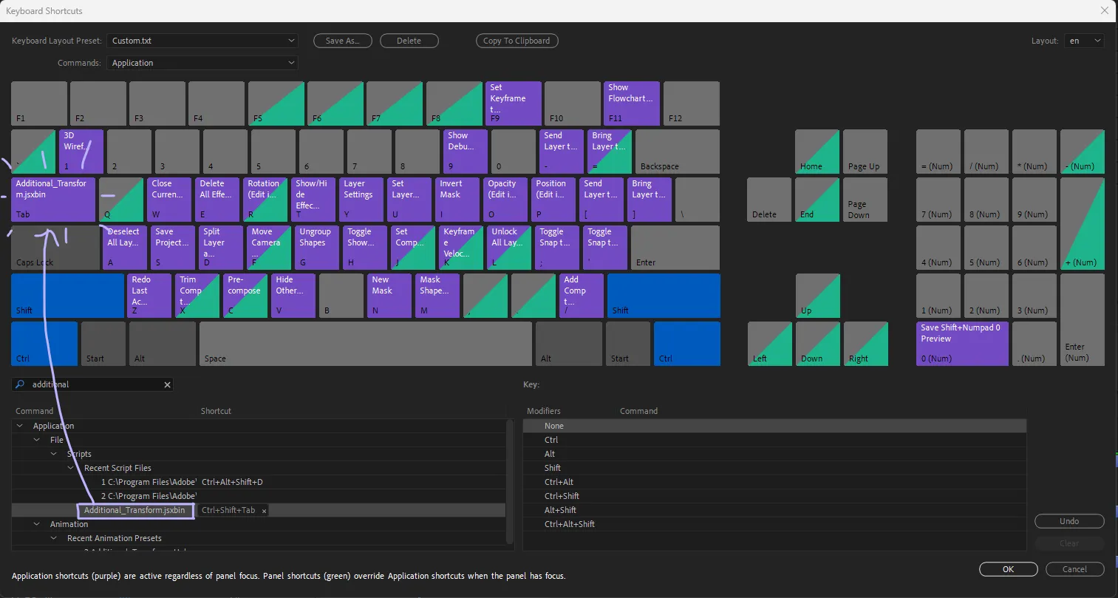Collapse the Recent Animation Presets node
Image resolution: width=1118 pixels, height=598 pixels.
point(54,538)
